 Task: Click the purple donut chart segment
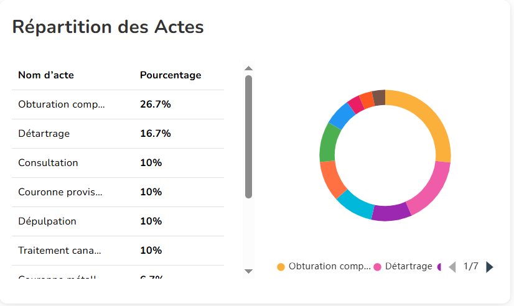[x=391, y=213]
